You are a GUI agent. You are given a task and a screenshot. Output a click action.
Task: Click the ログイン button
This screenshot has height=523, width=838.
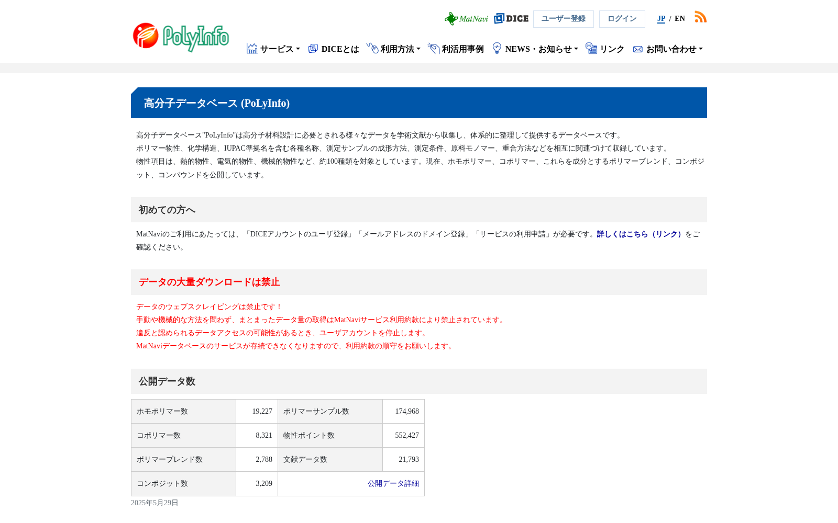click(622, 19)
